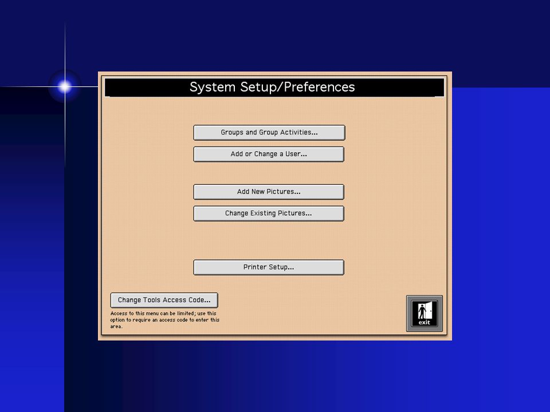
Task: Click Change Tools Access Code button
Action: point(164,300)
